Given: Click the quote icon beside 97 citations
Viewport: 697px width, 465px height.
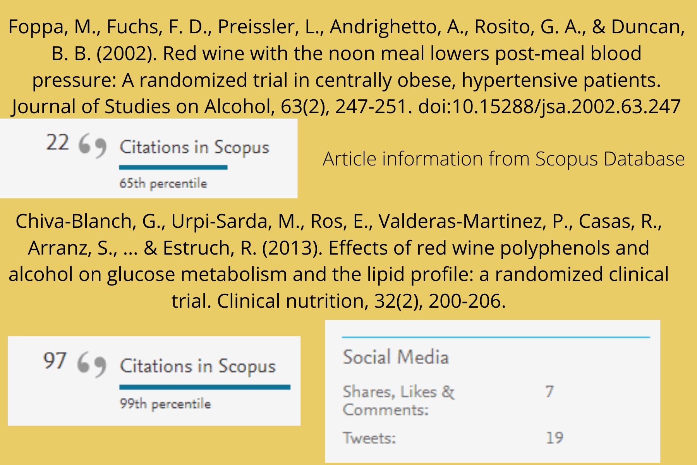Looking at the screenshot, I should pyautogui.click(x=91, y=364).
